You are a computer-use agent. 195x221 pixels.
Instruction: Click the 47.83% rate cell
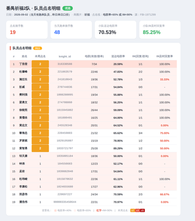point(118,72)
